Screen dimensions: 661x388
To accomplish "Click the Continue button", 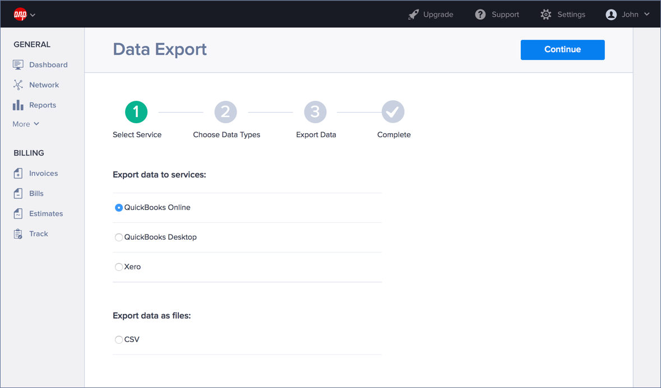I will click(562, 50).
